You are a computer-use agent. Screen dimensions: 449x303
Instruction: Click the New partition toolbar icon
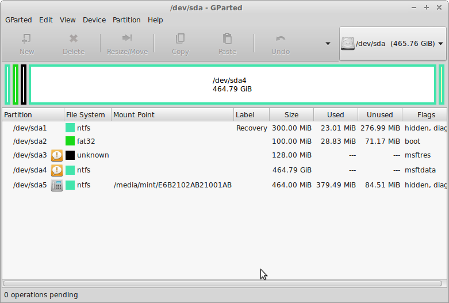pos(26,39)
